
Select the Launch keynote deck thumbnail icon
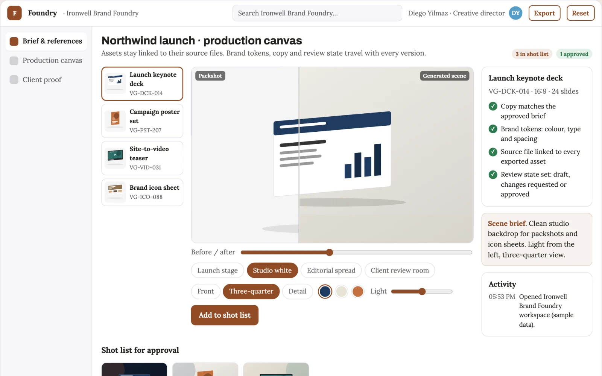[116, 84]
